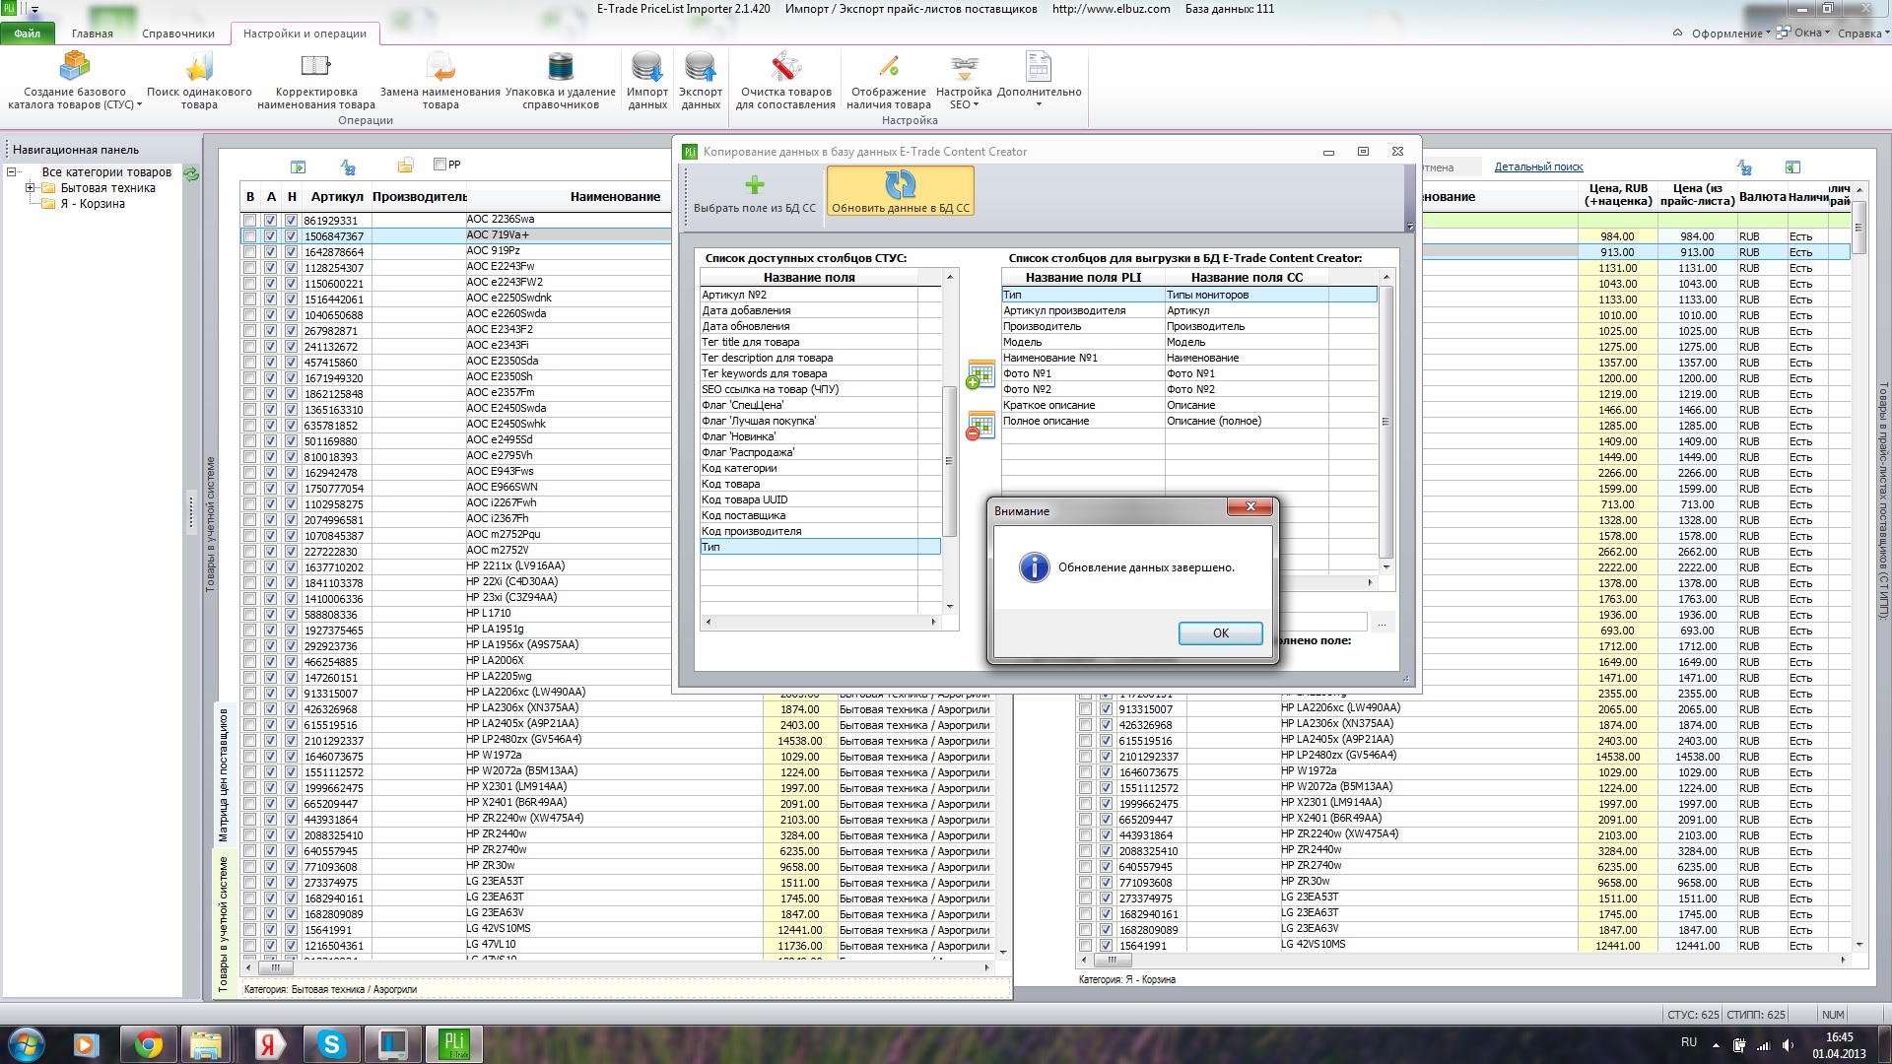
Task: Click the blue letters icon above the left table
Action: coord(348,167)
